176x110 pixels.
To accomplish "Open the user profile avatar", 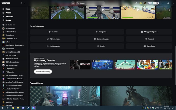I will pyautogui.click(x=145, y=3).
